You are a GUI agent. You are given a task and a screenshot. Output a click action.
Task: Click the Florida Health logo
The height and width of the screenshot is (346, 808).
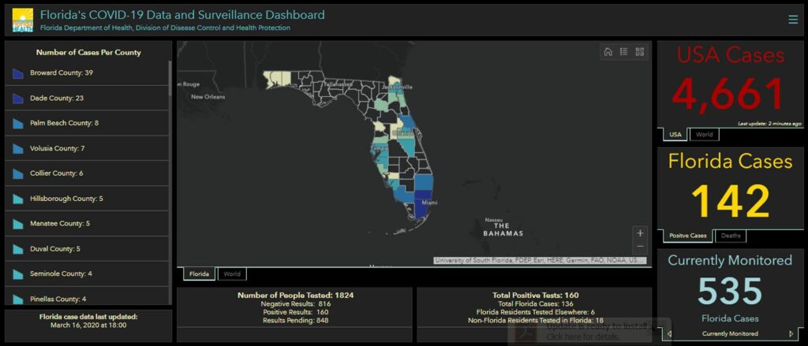23,20
